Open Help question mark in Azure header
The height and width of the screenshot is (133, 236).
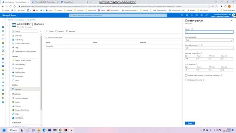(x=202, y=15)
